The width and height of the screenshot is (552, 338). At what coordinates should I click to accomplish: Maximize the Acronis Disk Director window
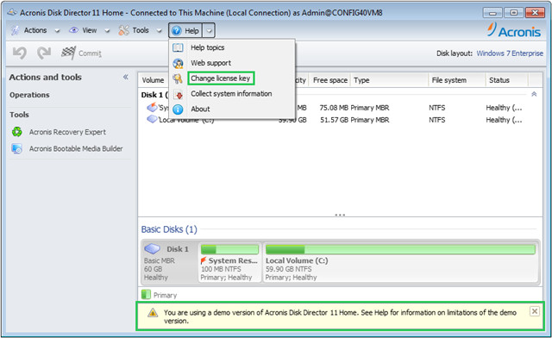pos(514,13)
